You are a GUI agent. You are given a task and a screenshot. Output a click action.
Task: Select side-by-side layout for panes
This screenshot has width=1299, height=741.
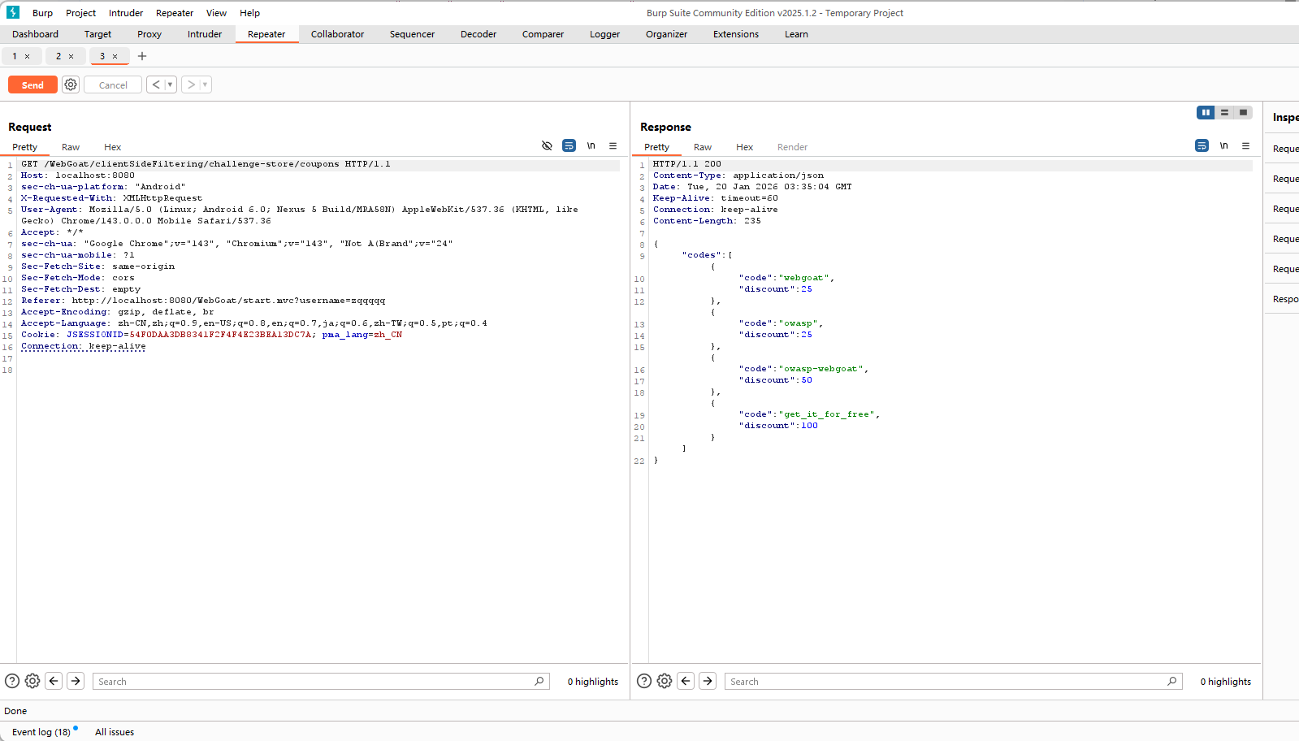point(1206,113)
